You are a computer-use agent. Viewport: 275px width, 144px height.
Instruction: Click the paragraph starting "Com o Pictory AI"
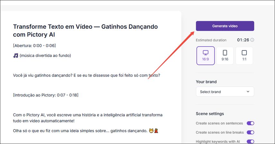coord(88,118)
